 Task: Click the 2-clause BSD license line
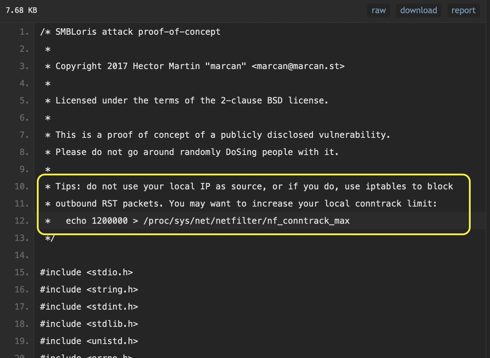(187, 101)
